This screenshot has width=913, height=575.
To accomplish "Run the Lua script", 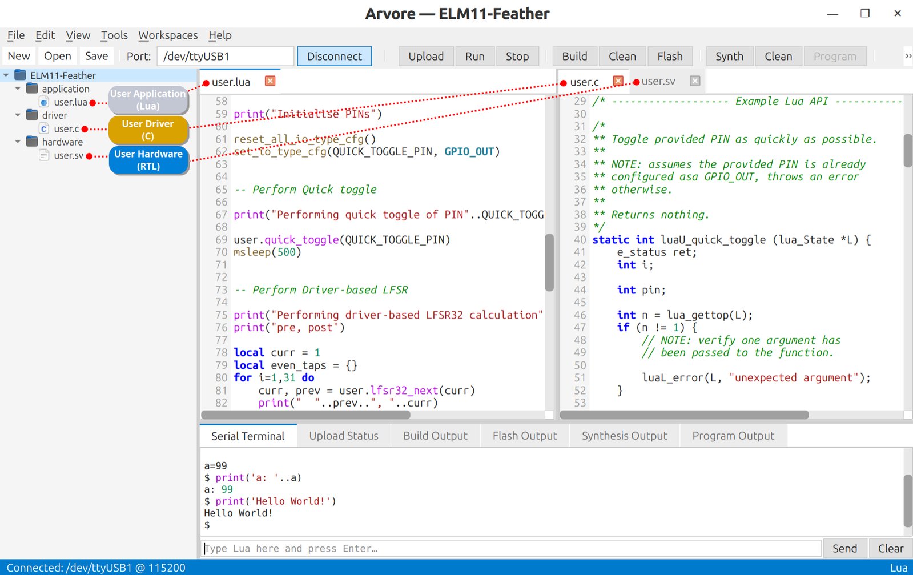I will pos(475,56).
